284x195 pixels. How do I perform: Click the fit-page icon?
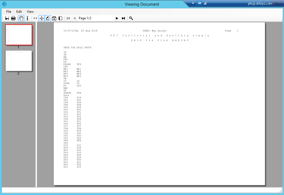click(x=41, y=18)
